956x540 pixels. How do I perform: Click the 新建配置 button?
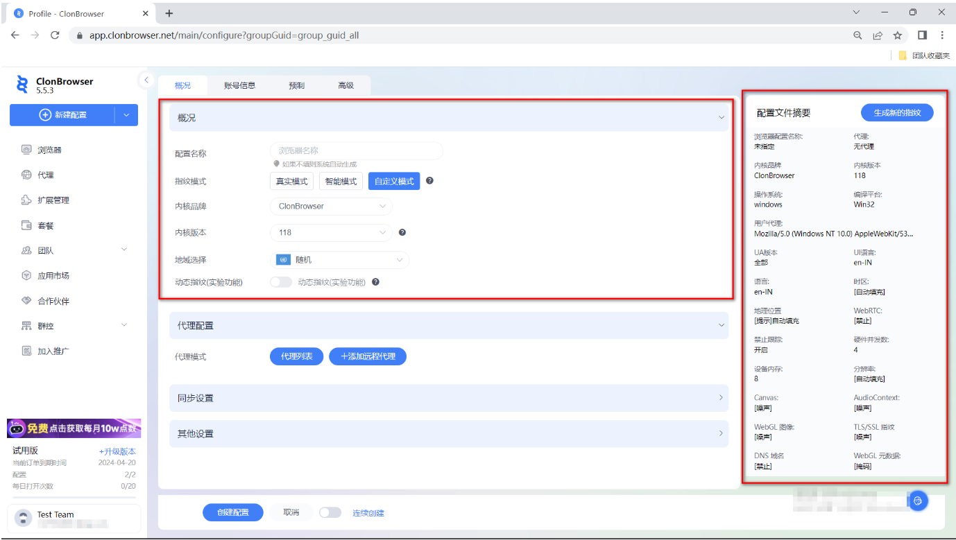(62, 115)
